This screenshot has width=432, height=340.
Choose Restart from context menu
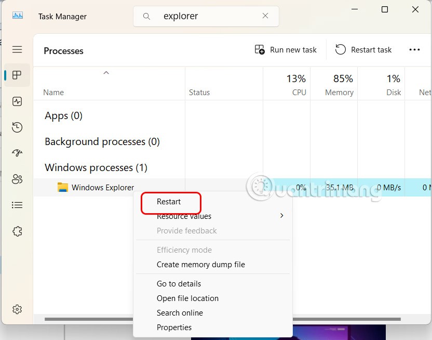point(169,202)
